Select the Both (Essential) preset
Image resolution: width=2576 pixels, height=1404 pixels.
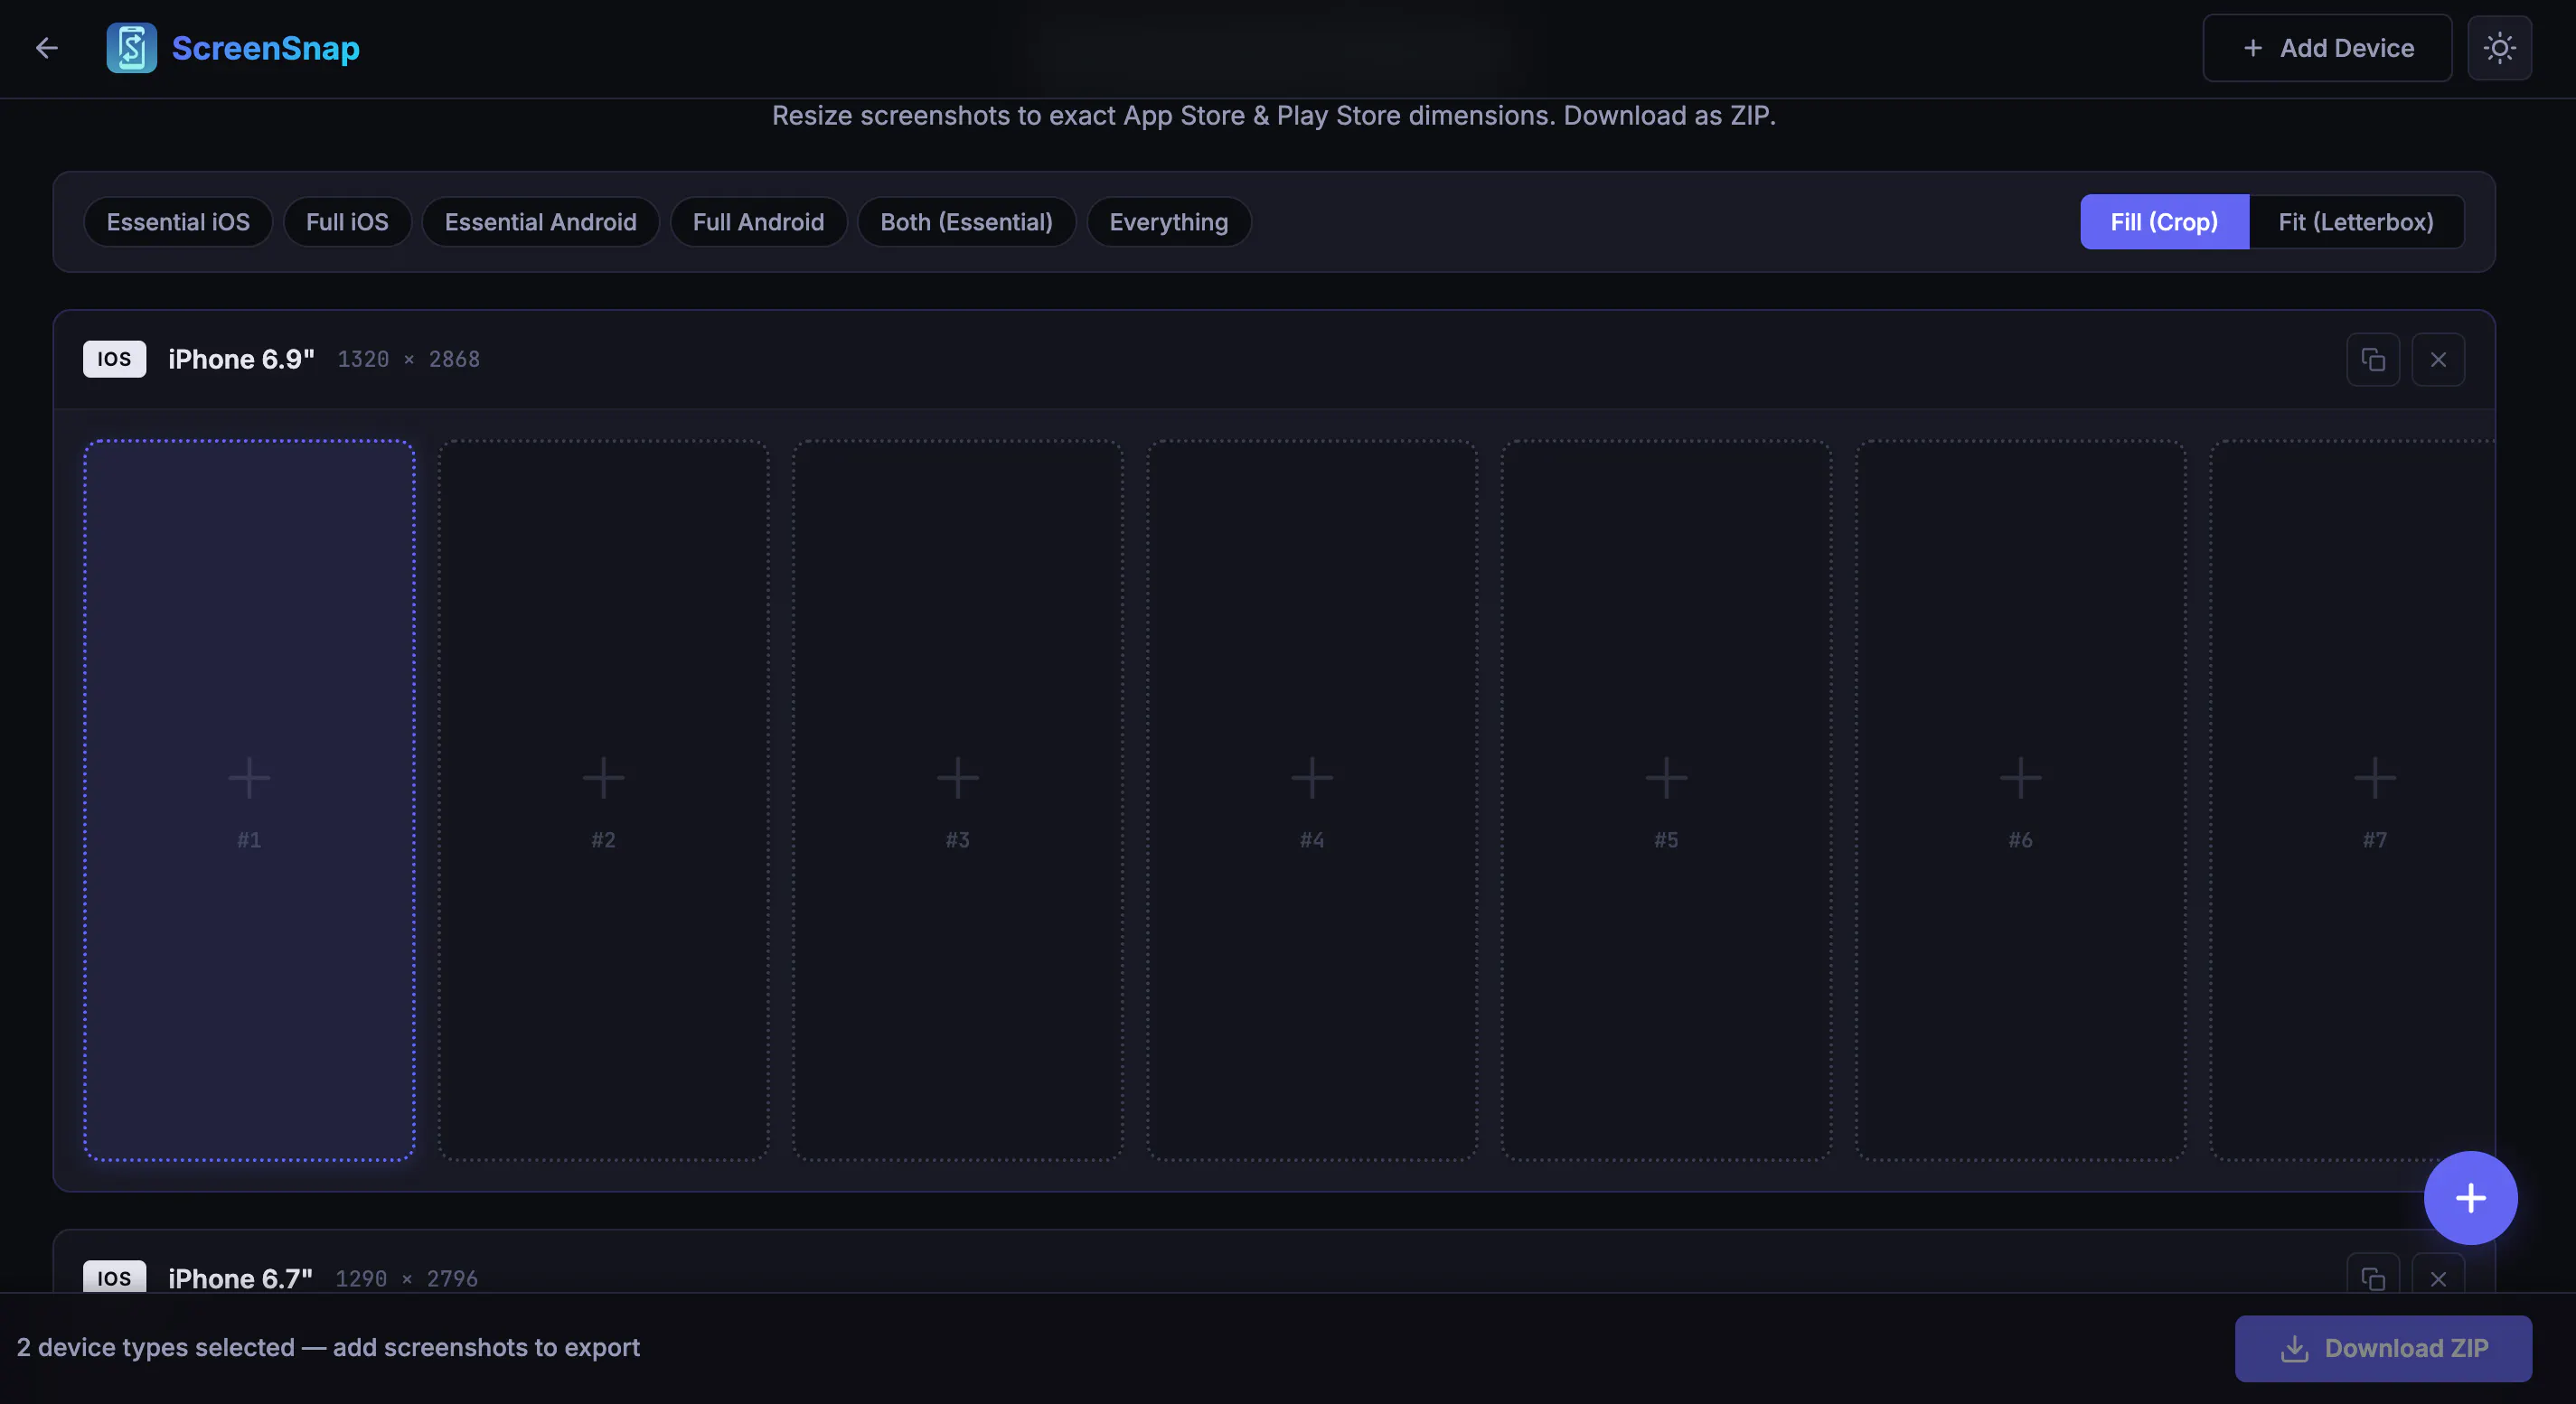(x=966, y=222)
